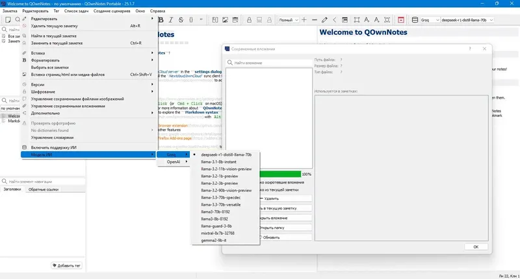Click the Обновить button in dialog
This screenshot has height=279, width=520.
[x=285, y=237]
